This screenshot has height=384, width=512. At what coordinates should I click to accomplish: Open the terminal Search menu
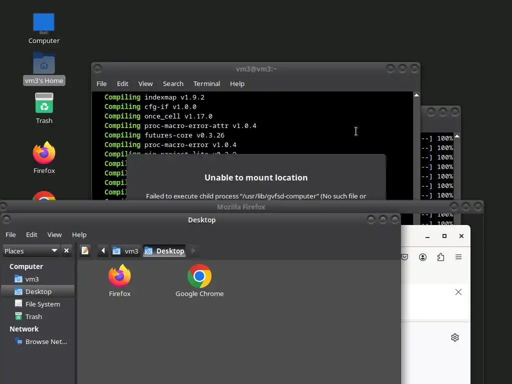(x=173, y=84)
